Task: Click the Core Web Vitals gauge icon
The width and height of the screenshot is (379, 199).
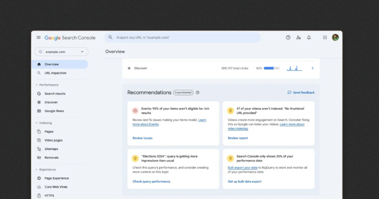Action: [x=39, y=187]
